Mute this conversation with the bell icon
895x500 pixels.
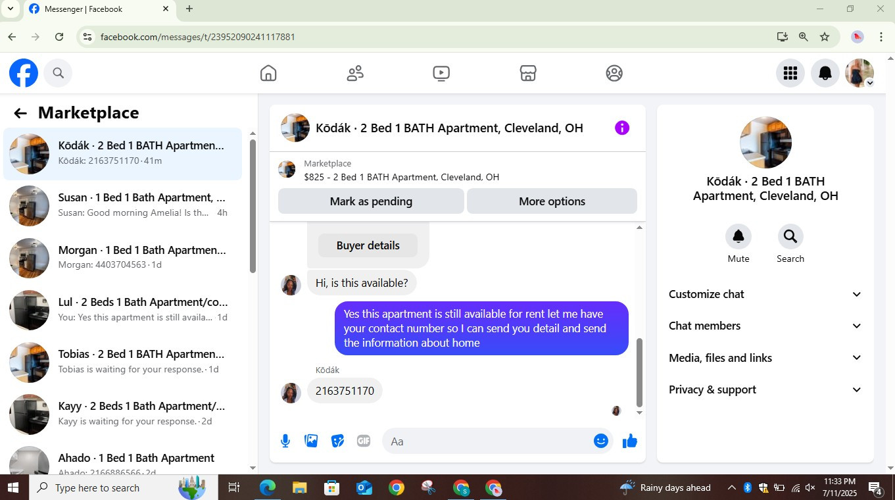pos(738,237)
